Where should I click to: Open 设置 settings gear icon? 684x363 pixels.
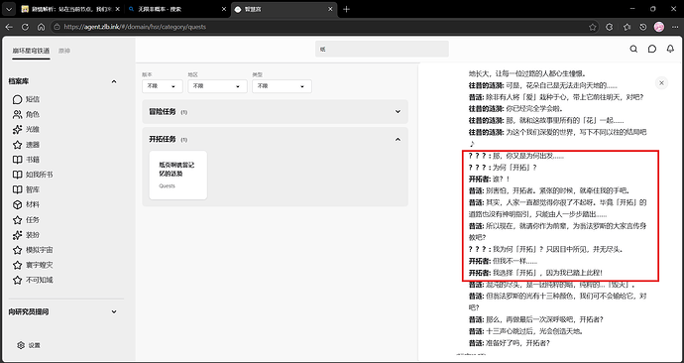tap(21, 345)
